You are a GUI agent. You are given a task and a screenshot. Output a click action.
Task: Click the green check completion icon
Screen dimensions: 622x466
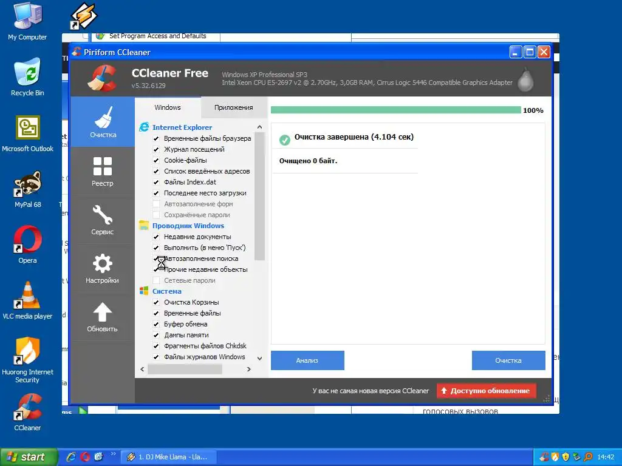coord(284,140)
